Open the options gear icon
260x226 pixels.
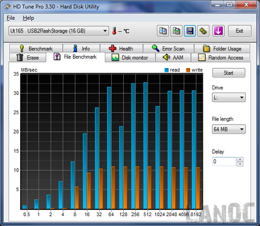point(203,31)
